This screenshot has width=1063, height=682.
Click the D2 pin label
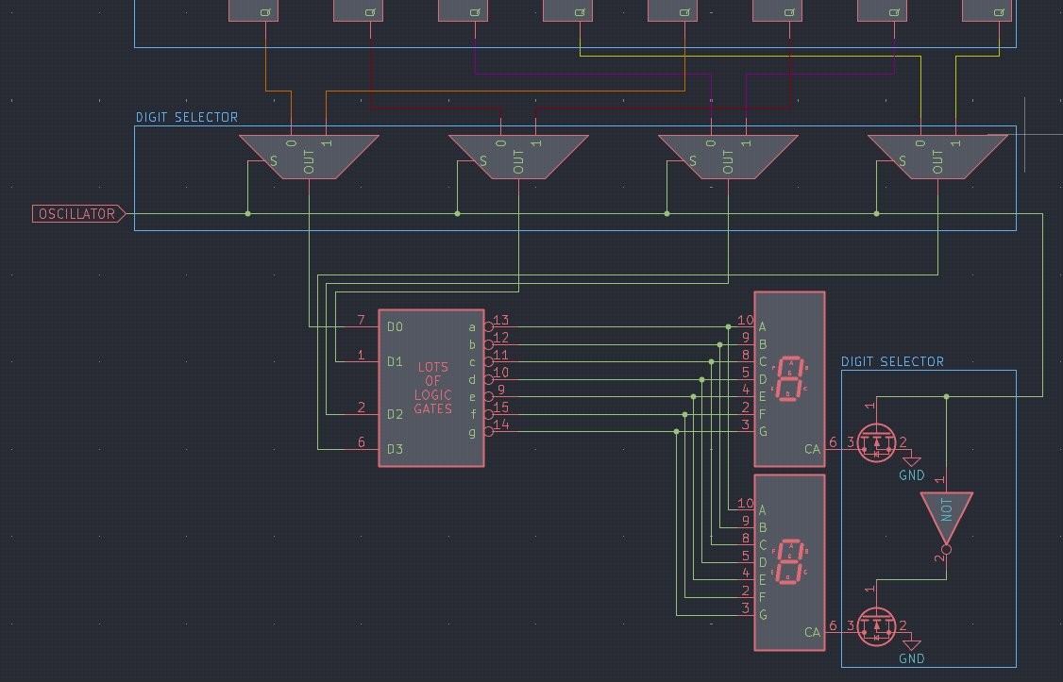[x=396, y=414]
